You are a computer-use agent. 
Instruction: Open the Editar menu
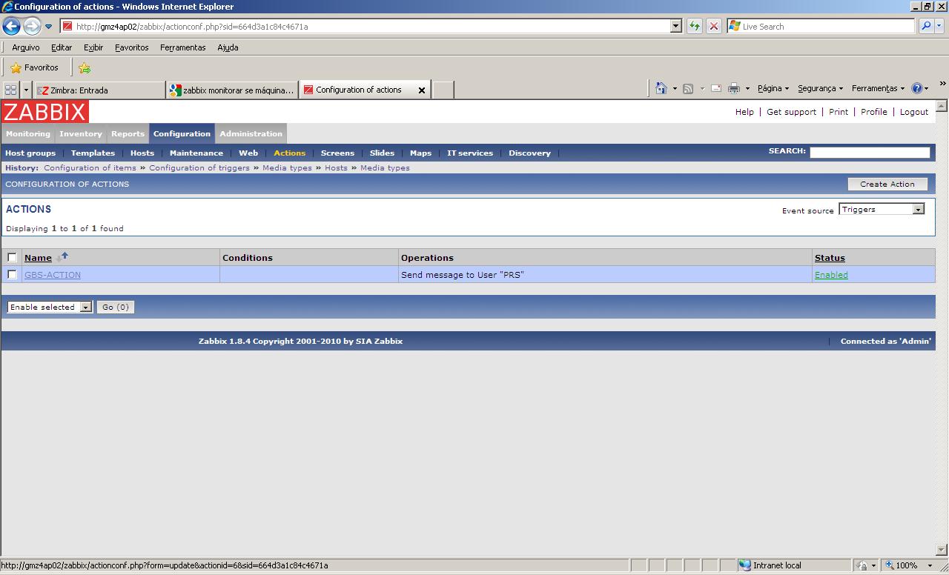coord(62,47)
